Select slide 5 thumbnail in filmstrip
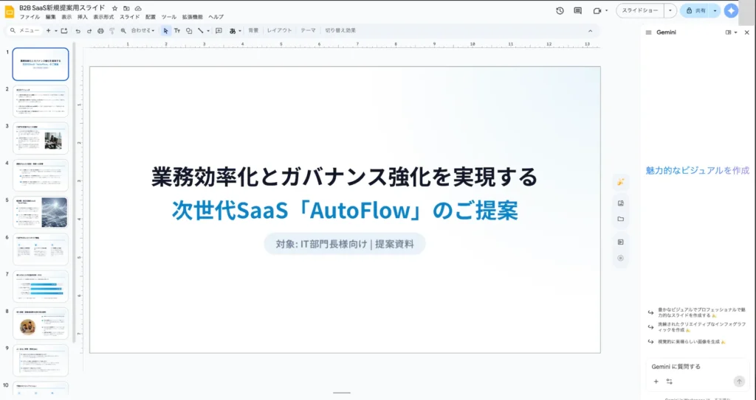 [x=41, y=212]
